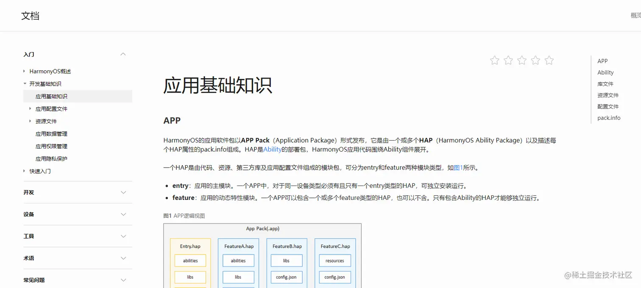
Task: Jump to 配置文件 in page outline
Action: pos(608,107)
